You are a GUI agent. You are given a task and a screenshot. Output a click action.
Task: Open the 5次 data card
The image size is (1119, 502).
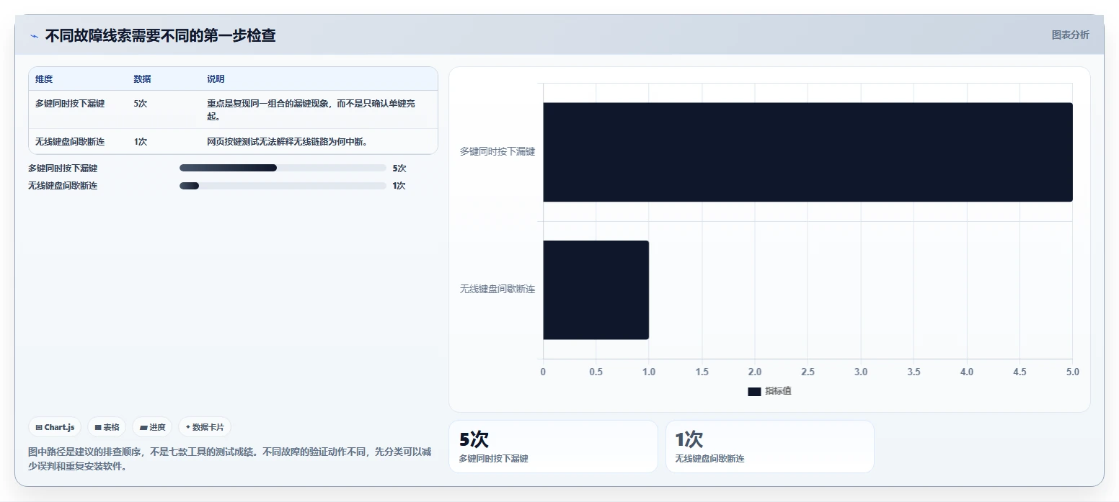(x=553, y=447)
